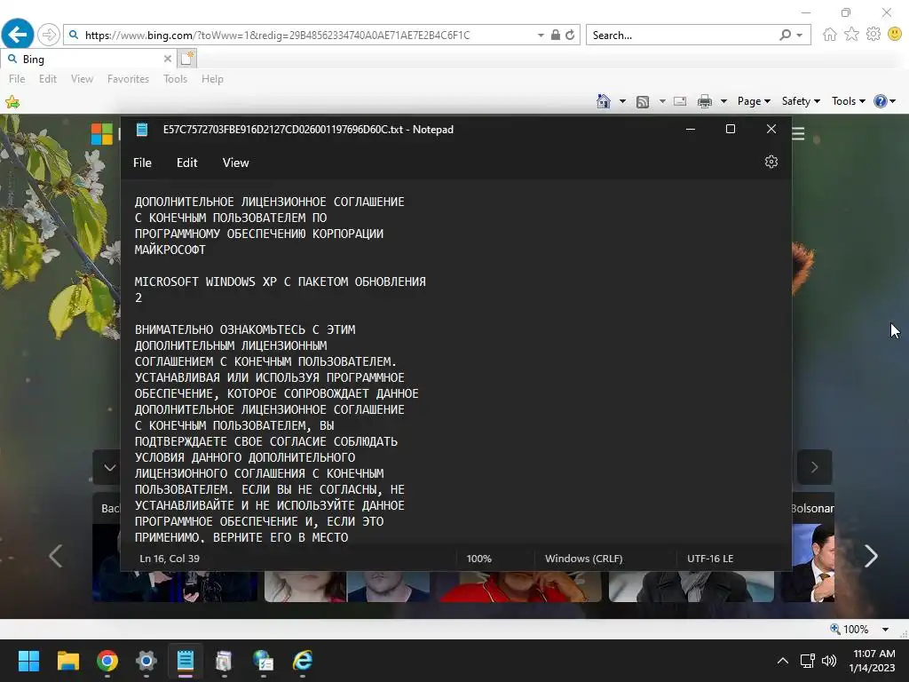Image resolution: width=909 pixels, height=682 pixels.
Task: Click Bing news carousel previous arrow
Action: 55,556
